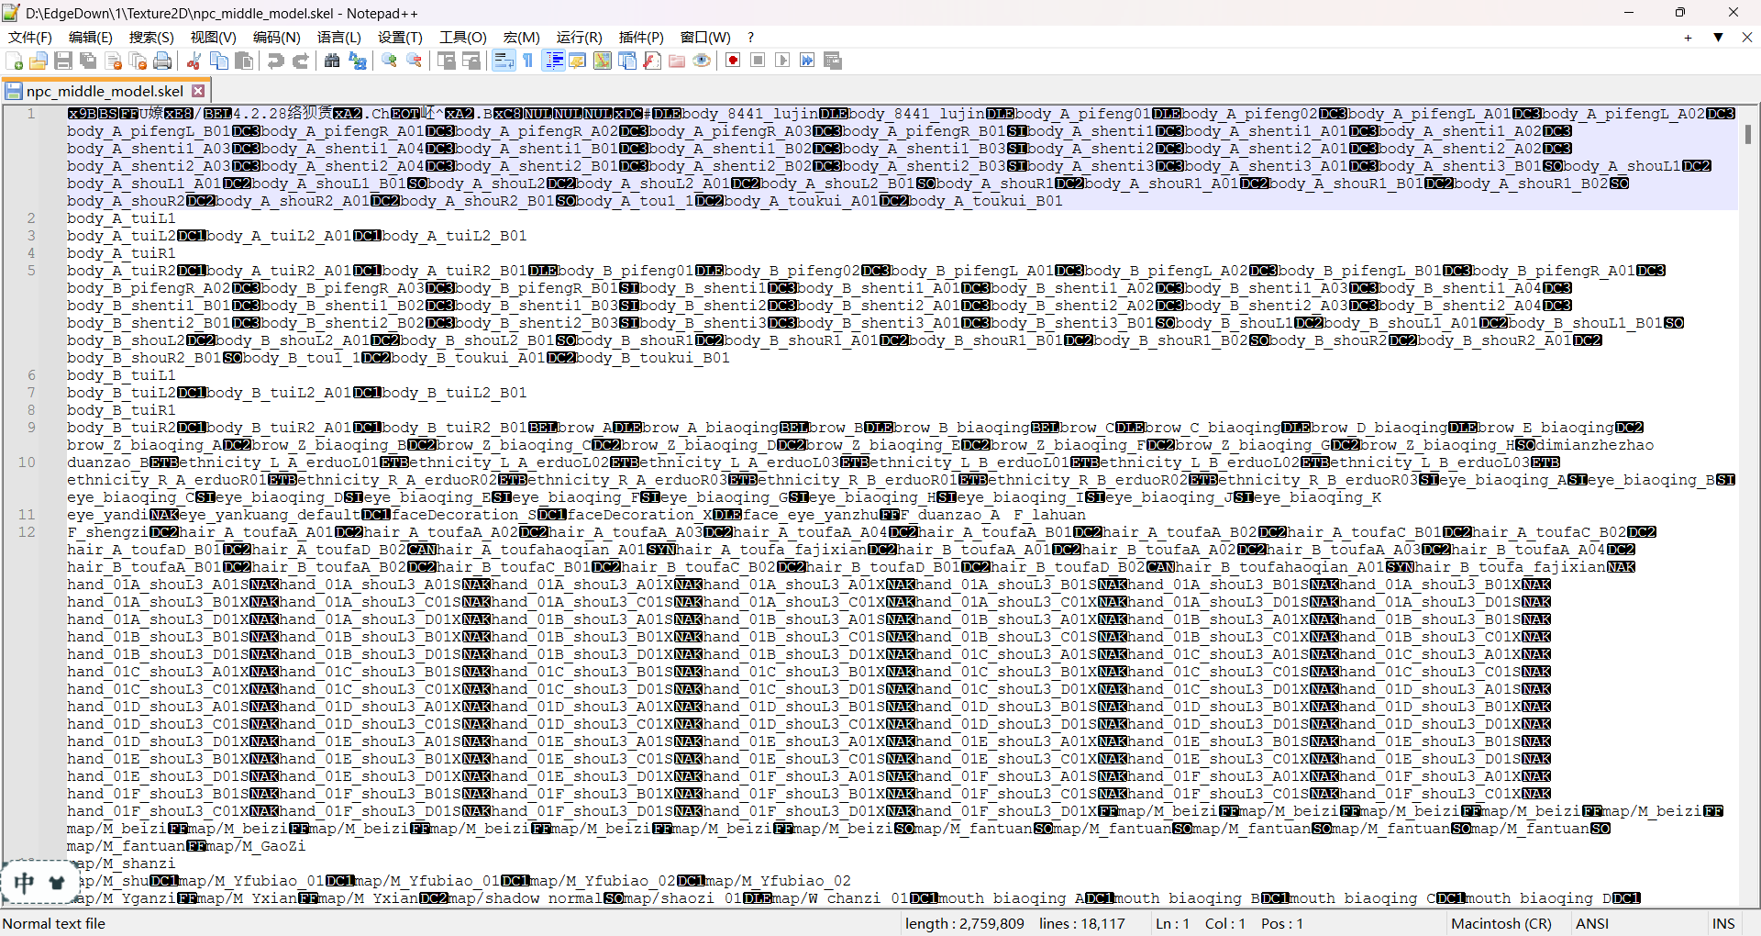
Task: Click the Print icon in toolbar
Action: [162, 61]
